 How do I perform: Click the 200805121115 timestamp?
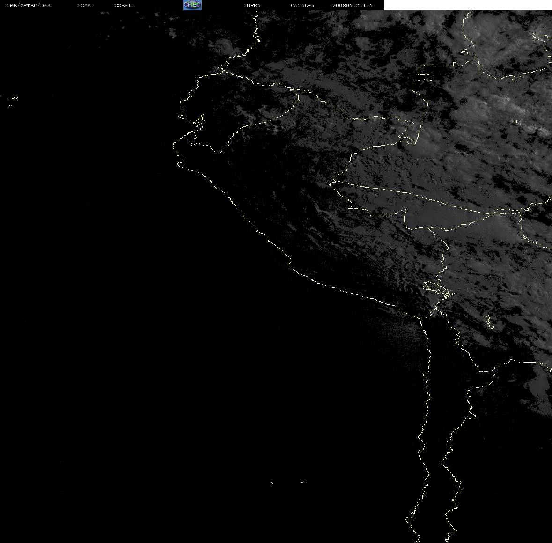click(x=353, y=5)
